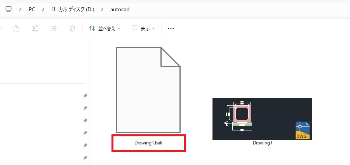Click the first pin icon in sidebar
350x165 pixels.
click(85, 96)
